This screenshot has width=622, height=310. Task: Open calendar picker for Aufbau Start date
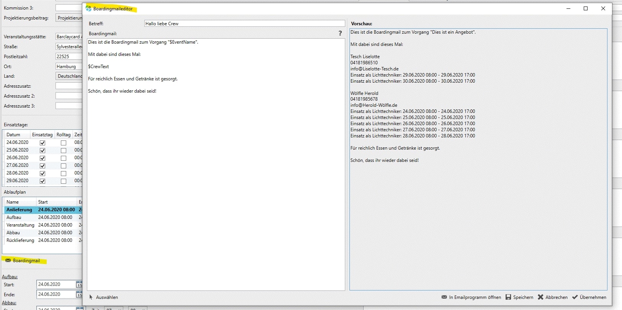coord(79,284)
